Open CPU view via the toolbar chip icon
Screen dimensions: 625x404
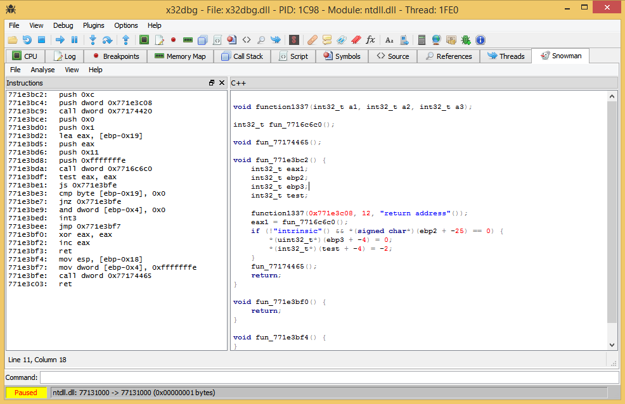click(x=145, y=40)
